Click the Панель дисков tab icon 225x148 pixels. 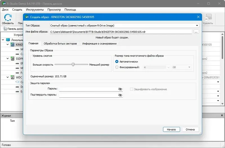(5, 29)
